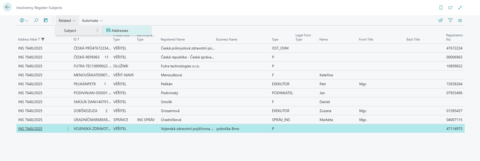
Task: Toggle the list view layout icon
Action: (460, 21)
